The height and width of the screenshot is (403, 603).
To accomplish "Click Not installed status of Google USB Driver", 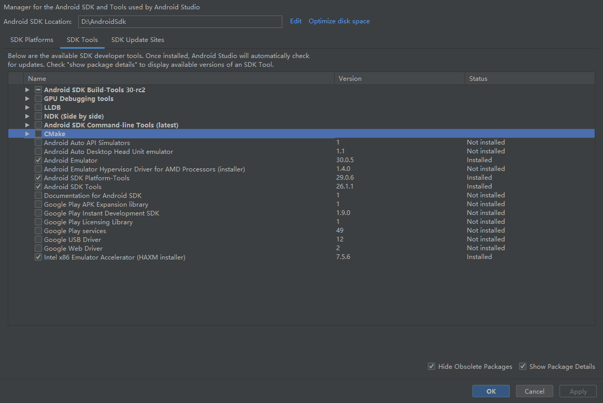I will pos(486,239).
